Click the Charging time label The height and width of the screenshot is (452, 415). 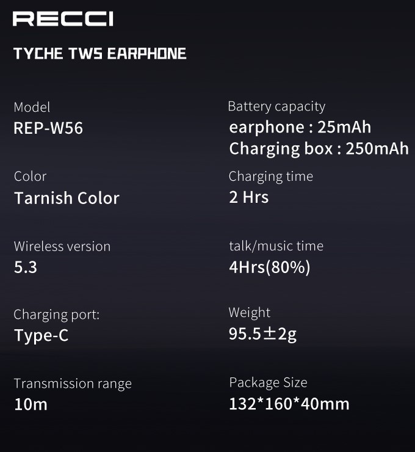(271, 177)
